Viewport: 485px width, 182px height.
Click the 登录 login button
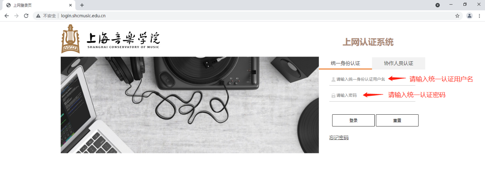point(353,120)
